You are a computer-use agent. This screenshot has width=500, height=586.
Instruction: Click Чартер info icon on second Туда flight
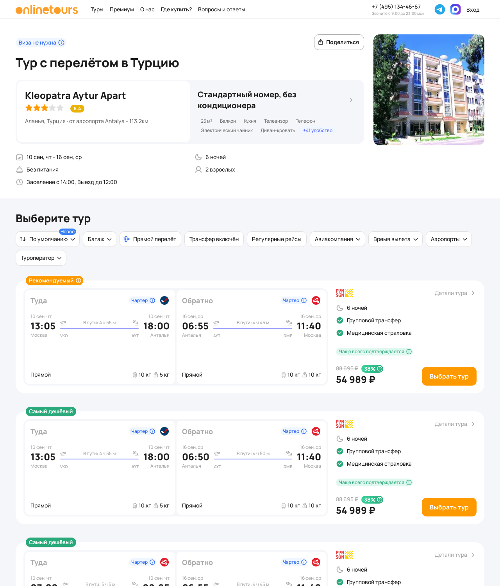click(152, 431)
